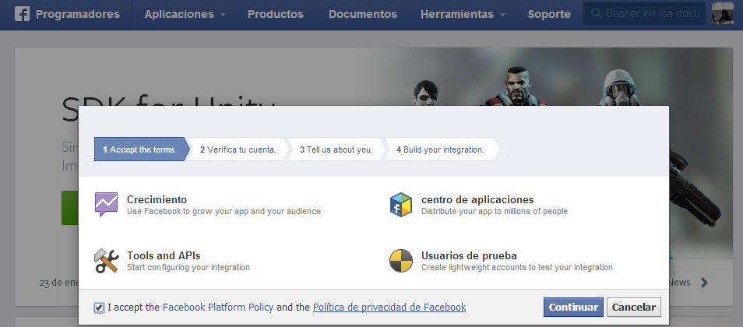
Task: Expand the Aplicaciones dropdown menu
Action: [185, 14]
